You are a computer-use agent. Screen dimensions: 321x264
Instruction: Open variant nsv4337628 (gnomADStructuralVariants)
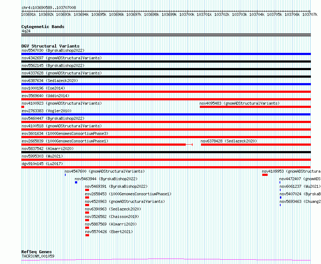166,77
